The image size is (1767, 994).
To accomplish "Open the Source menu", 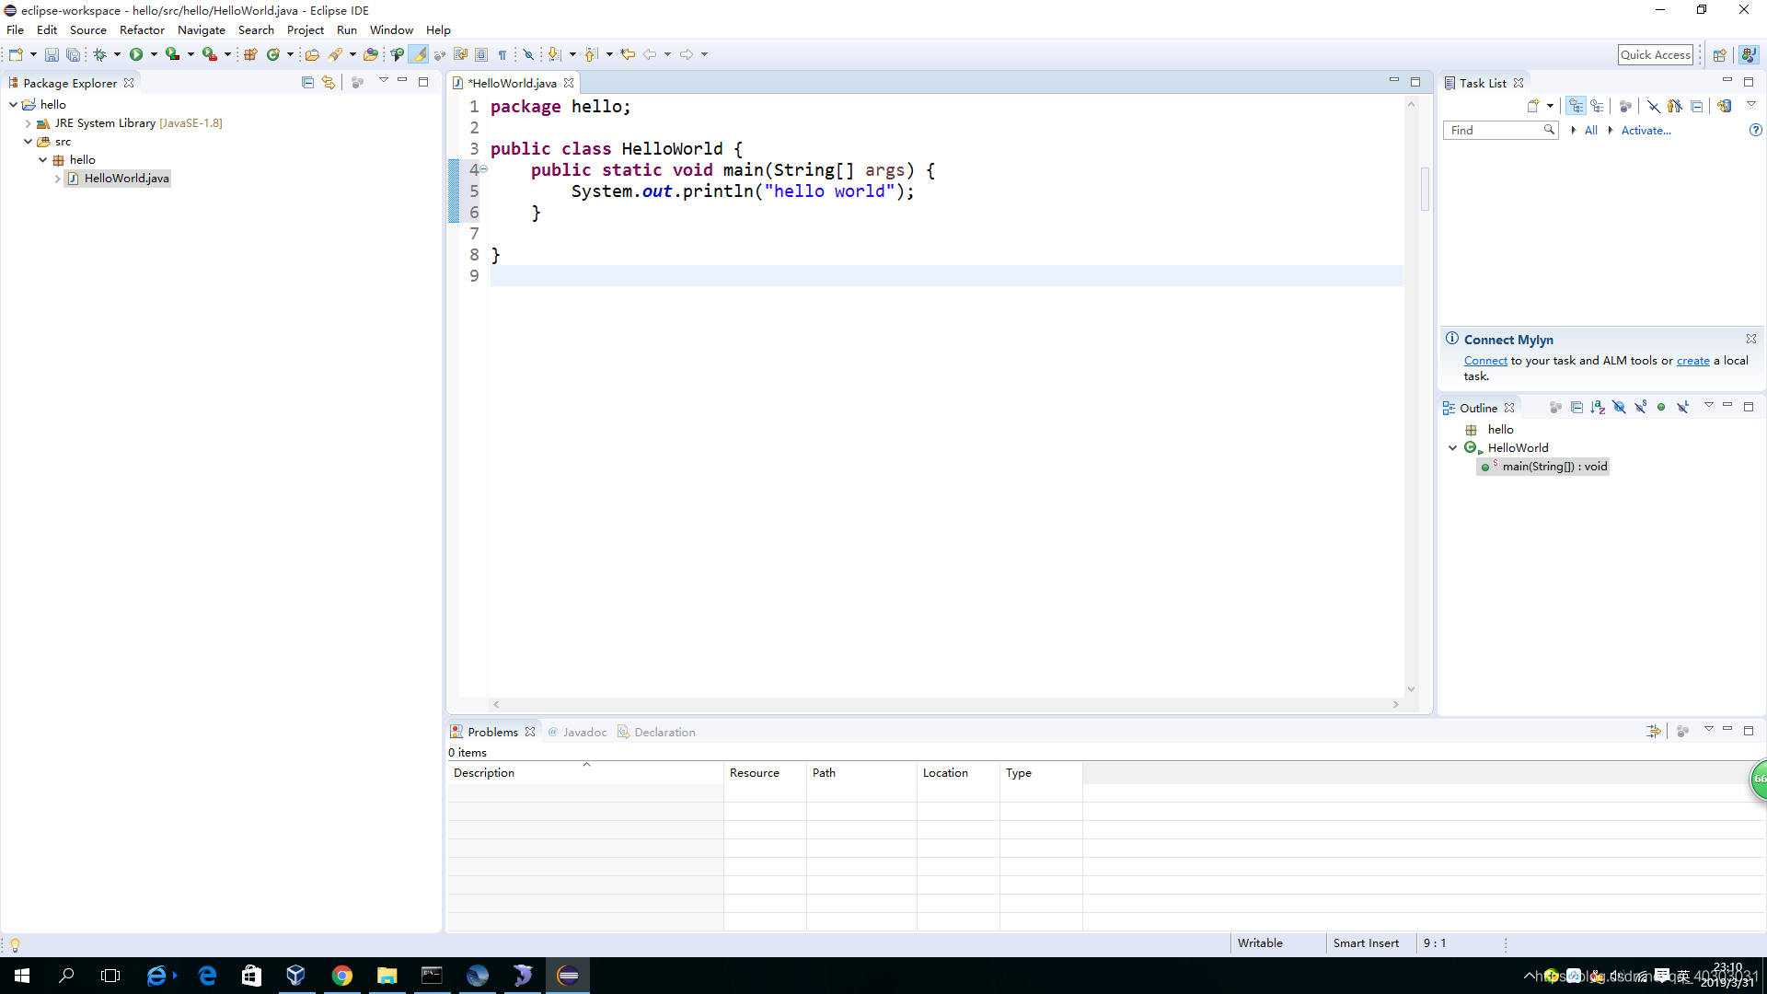I will (x=88, y=30).
